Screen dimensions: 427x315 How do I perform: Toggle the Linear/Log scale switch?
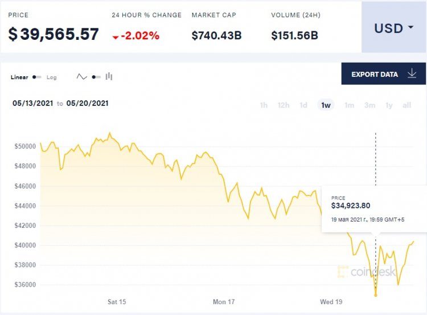pos(37,77)
